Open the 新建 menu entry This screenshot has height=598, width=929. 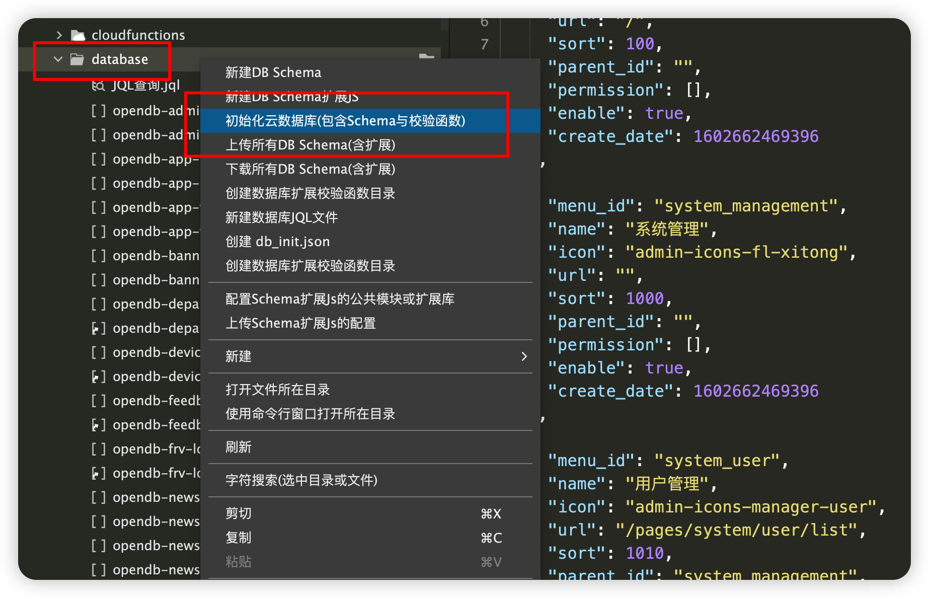tap(370, 356)
